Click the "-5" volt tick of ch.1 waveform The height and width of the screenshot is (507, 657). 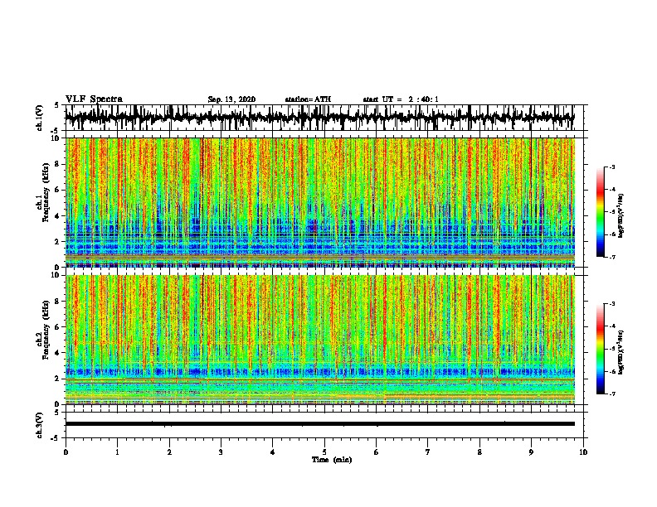pyautogui.click(x=56, y=131)
